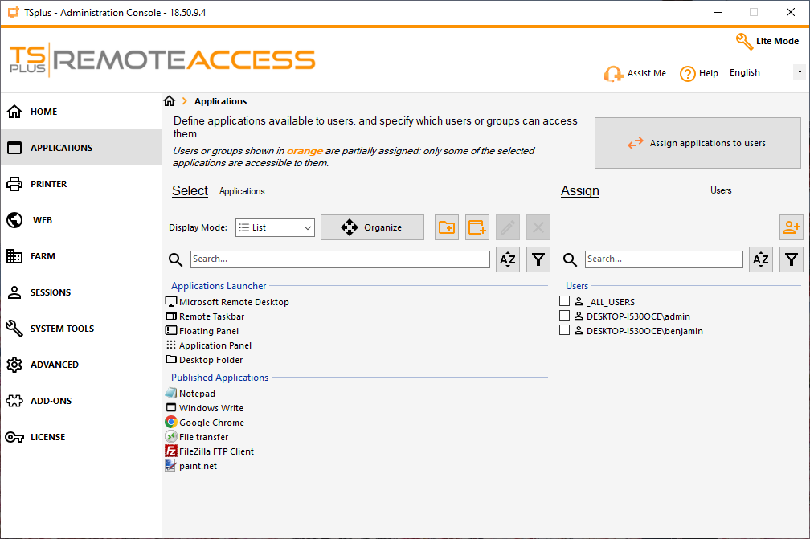
Task: Switch to Lite Mode
Action: coord(768,41)
